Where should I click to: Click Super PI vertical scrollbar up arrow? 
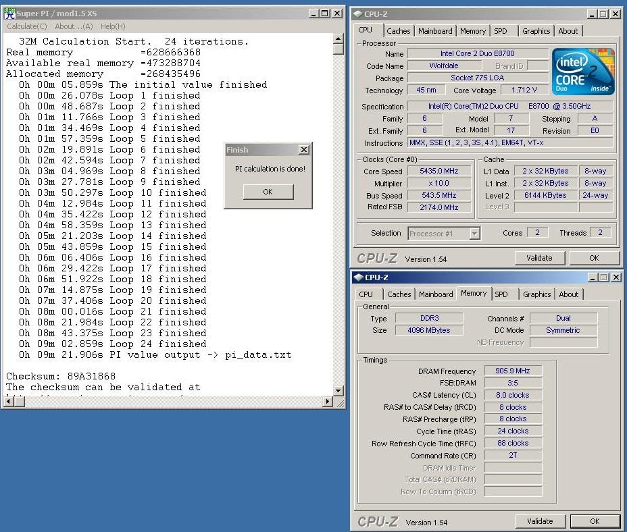[338, 38]
